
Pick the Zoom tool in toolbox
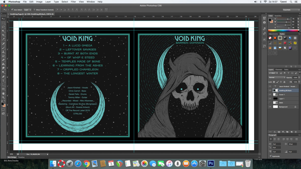[x=3, y=97]
